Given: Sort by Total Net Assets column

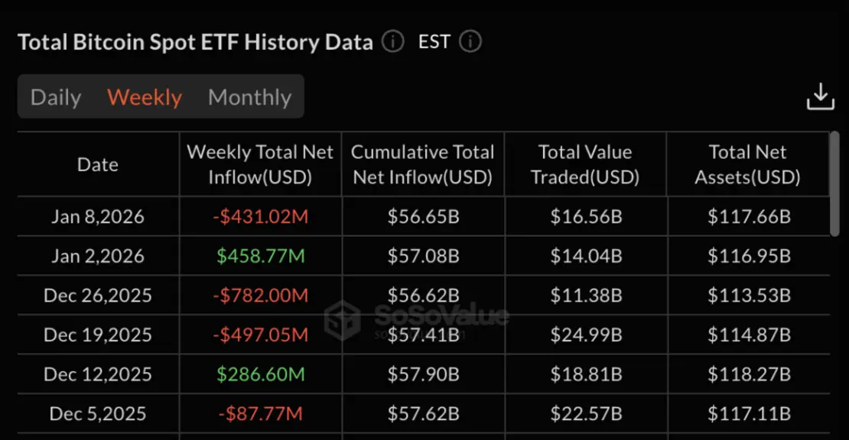Looking at the screenshot, I should coord(748,164).
